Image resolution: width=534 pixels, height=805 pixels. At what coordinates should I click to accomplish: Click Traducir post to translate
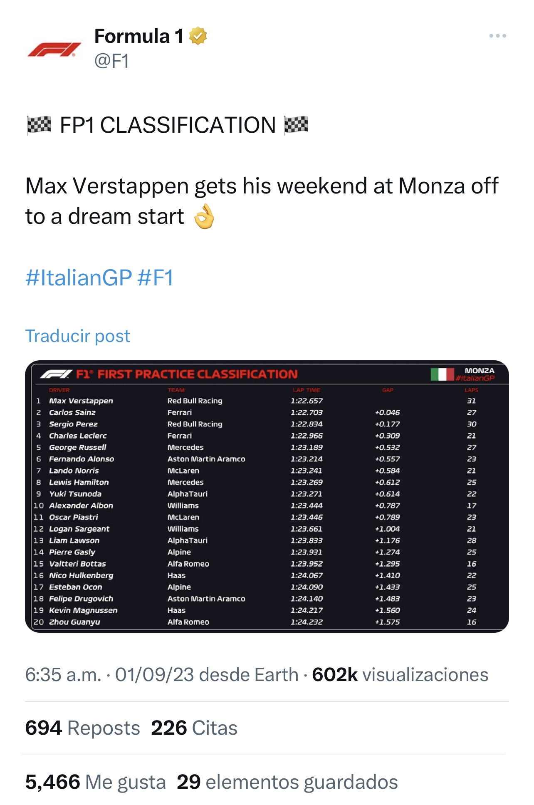click(x=78, y=336)
